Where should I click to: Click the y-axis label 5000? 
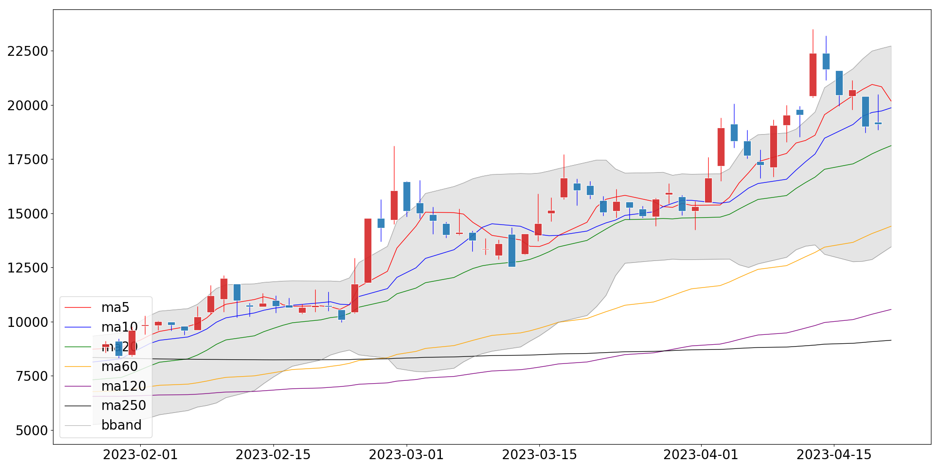[32, 431]
